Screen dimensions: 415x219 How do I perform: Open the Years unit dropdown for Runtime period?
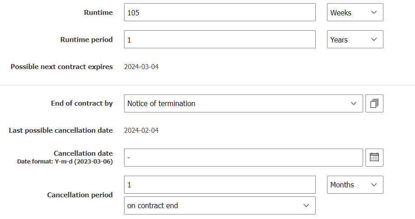click(355, 40)
